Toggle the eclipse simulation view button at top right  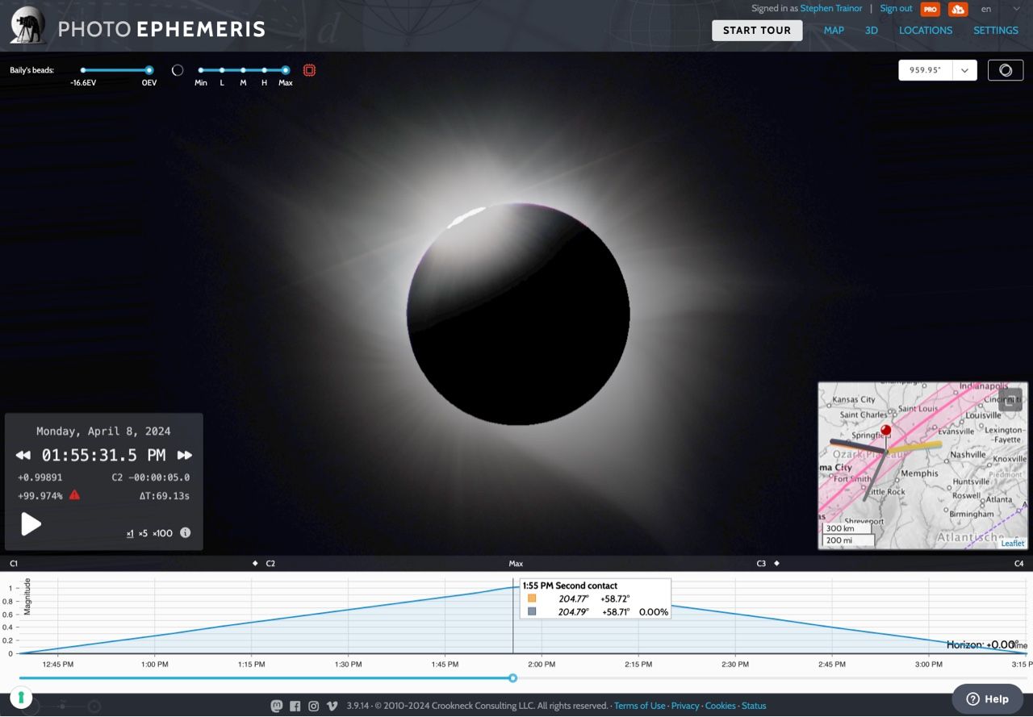(x=1005, y=70)
